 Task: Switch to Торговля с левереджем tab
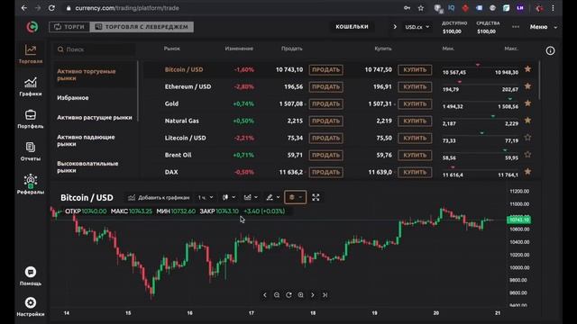point(142,27)
